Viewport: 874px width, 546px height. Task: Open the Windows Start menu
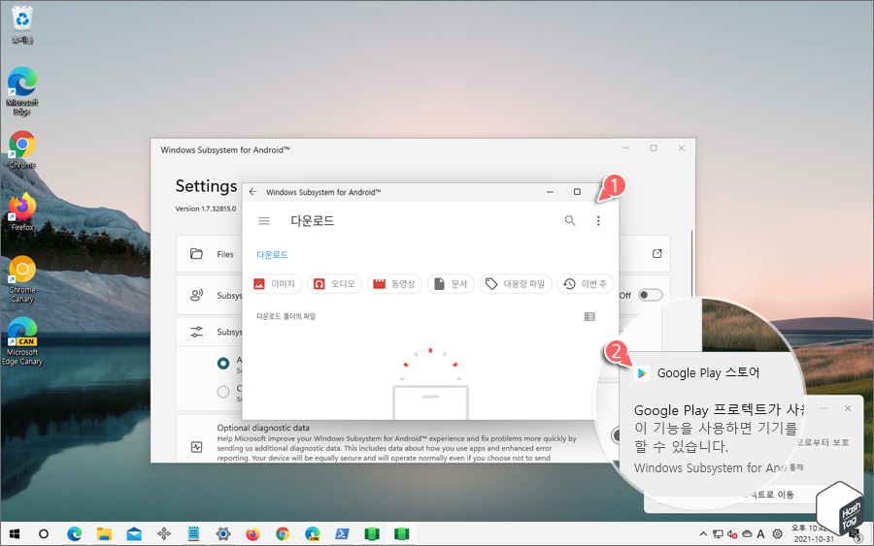(x=15, y=534)
